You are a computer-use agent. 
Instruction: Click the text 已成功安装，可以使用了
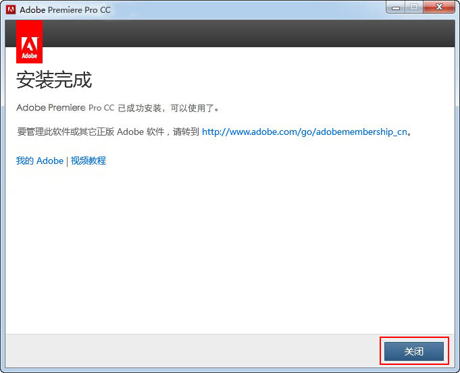pos(168,108)
